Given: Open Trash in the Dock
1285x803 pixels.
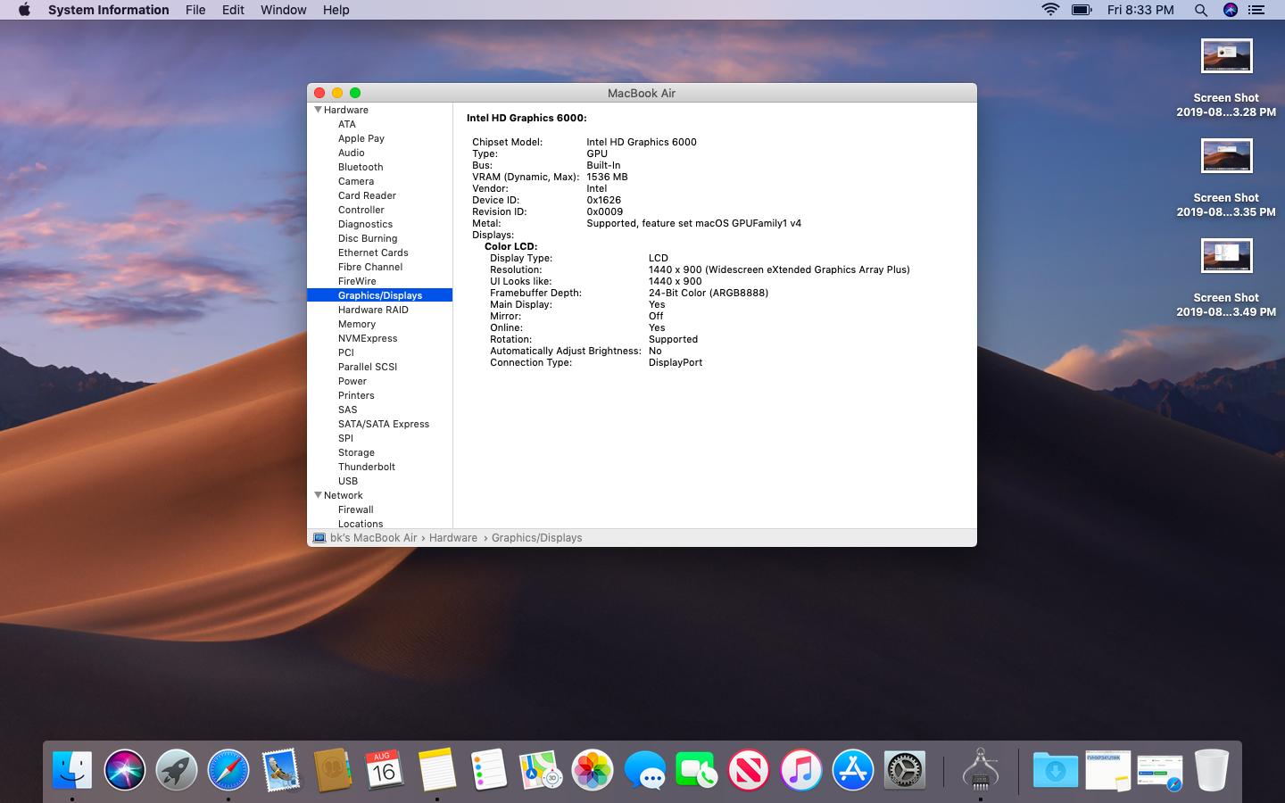Looking at the screenshot, I should 1212,769.
